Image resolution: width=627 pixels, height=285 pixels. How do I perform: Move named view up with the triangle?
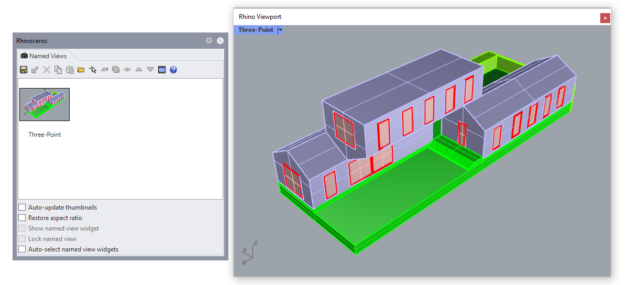(x=139, y=70)
